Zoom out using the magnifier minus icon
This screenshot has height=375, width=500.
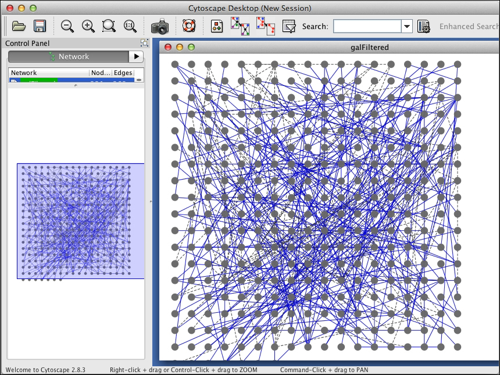point(66,26)
